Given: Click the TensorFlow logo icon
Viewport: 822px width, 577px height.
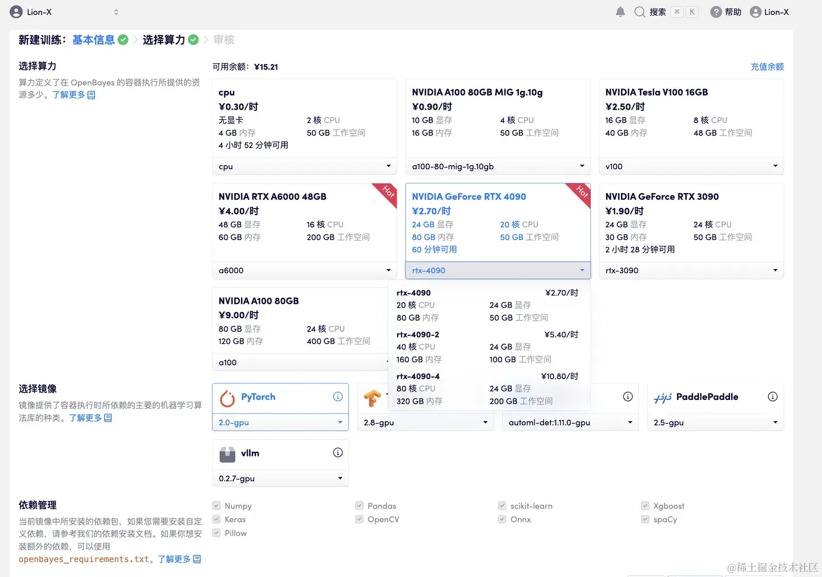Looking at the screenshot, I should pos(373,398).
